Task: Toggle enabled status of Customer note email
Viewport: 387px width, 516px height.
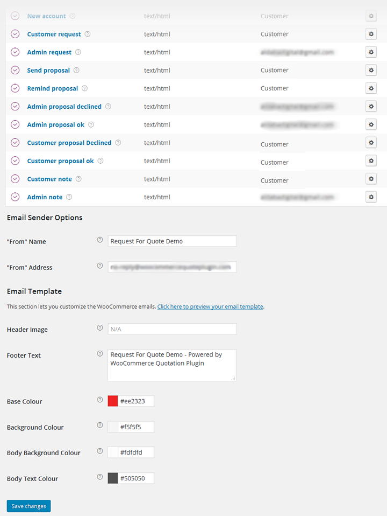Action: pyautogui.click(x=15, y=179)
